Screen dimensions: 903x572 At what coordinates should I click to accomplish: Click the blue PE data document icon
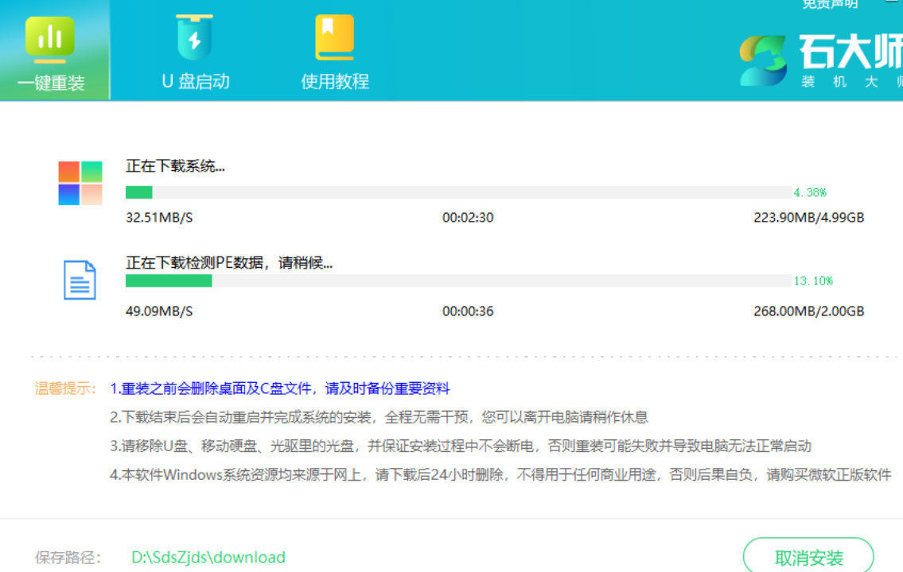tap(80, 280)
